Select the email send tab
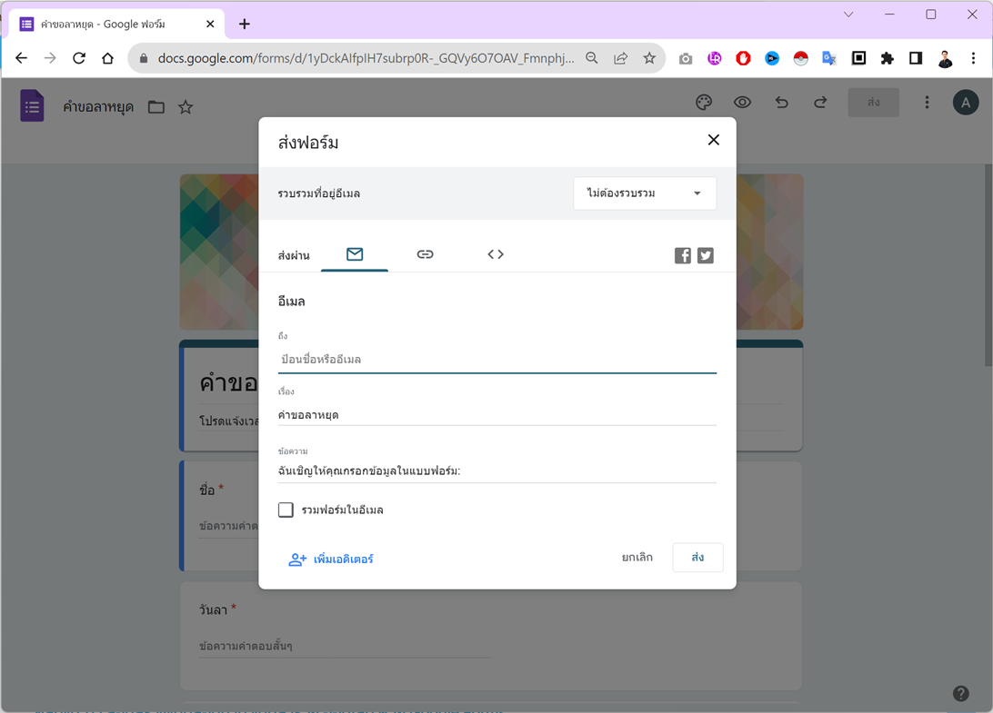The width and height of the screenshot is (993, 713). [x=355, y=254]
